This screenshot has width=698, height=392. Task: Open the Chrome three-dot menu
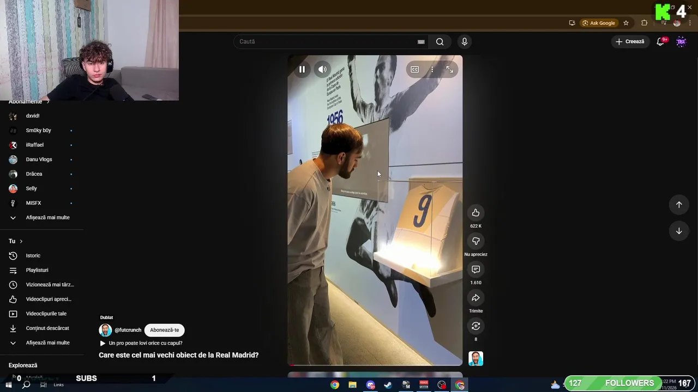(x=690, y=23)
